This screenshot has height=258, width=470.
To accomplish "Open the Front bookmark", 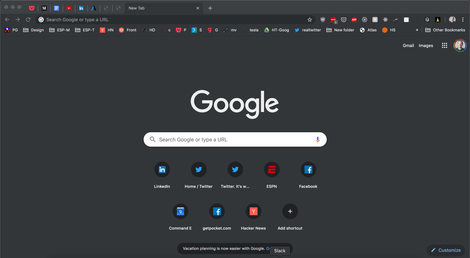I will coord(128,30).
